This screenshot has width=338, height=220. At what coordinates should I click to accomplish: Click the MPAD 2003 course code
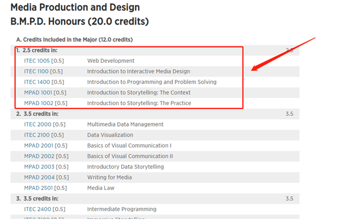pyautogui.click(x=37, y=167)
